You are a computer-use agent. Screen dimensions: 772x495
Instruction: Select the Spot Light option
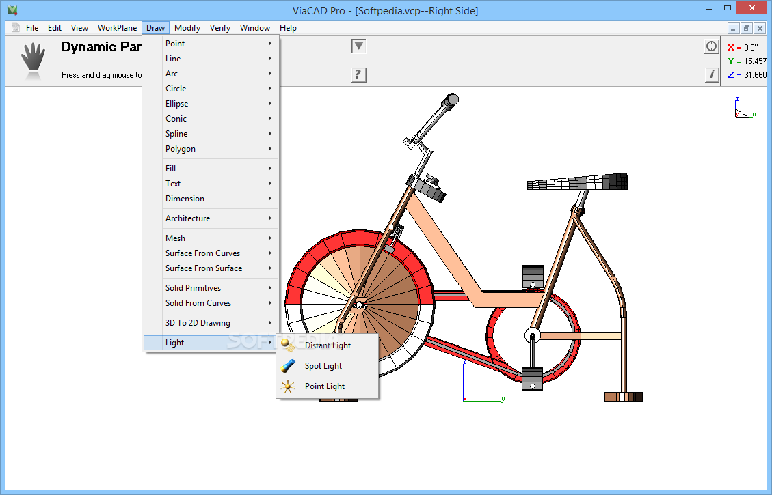point(328,366)
